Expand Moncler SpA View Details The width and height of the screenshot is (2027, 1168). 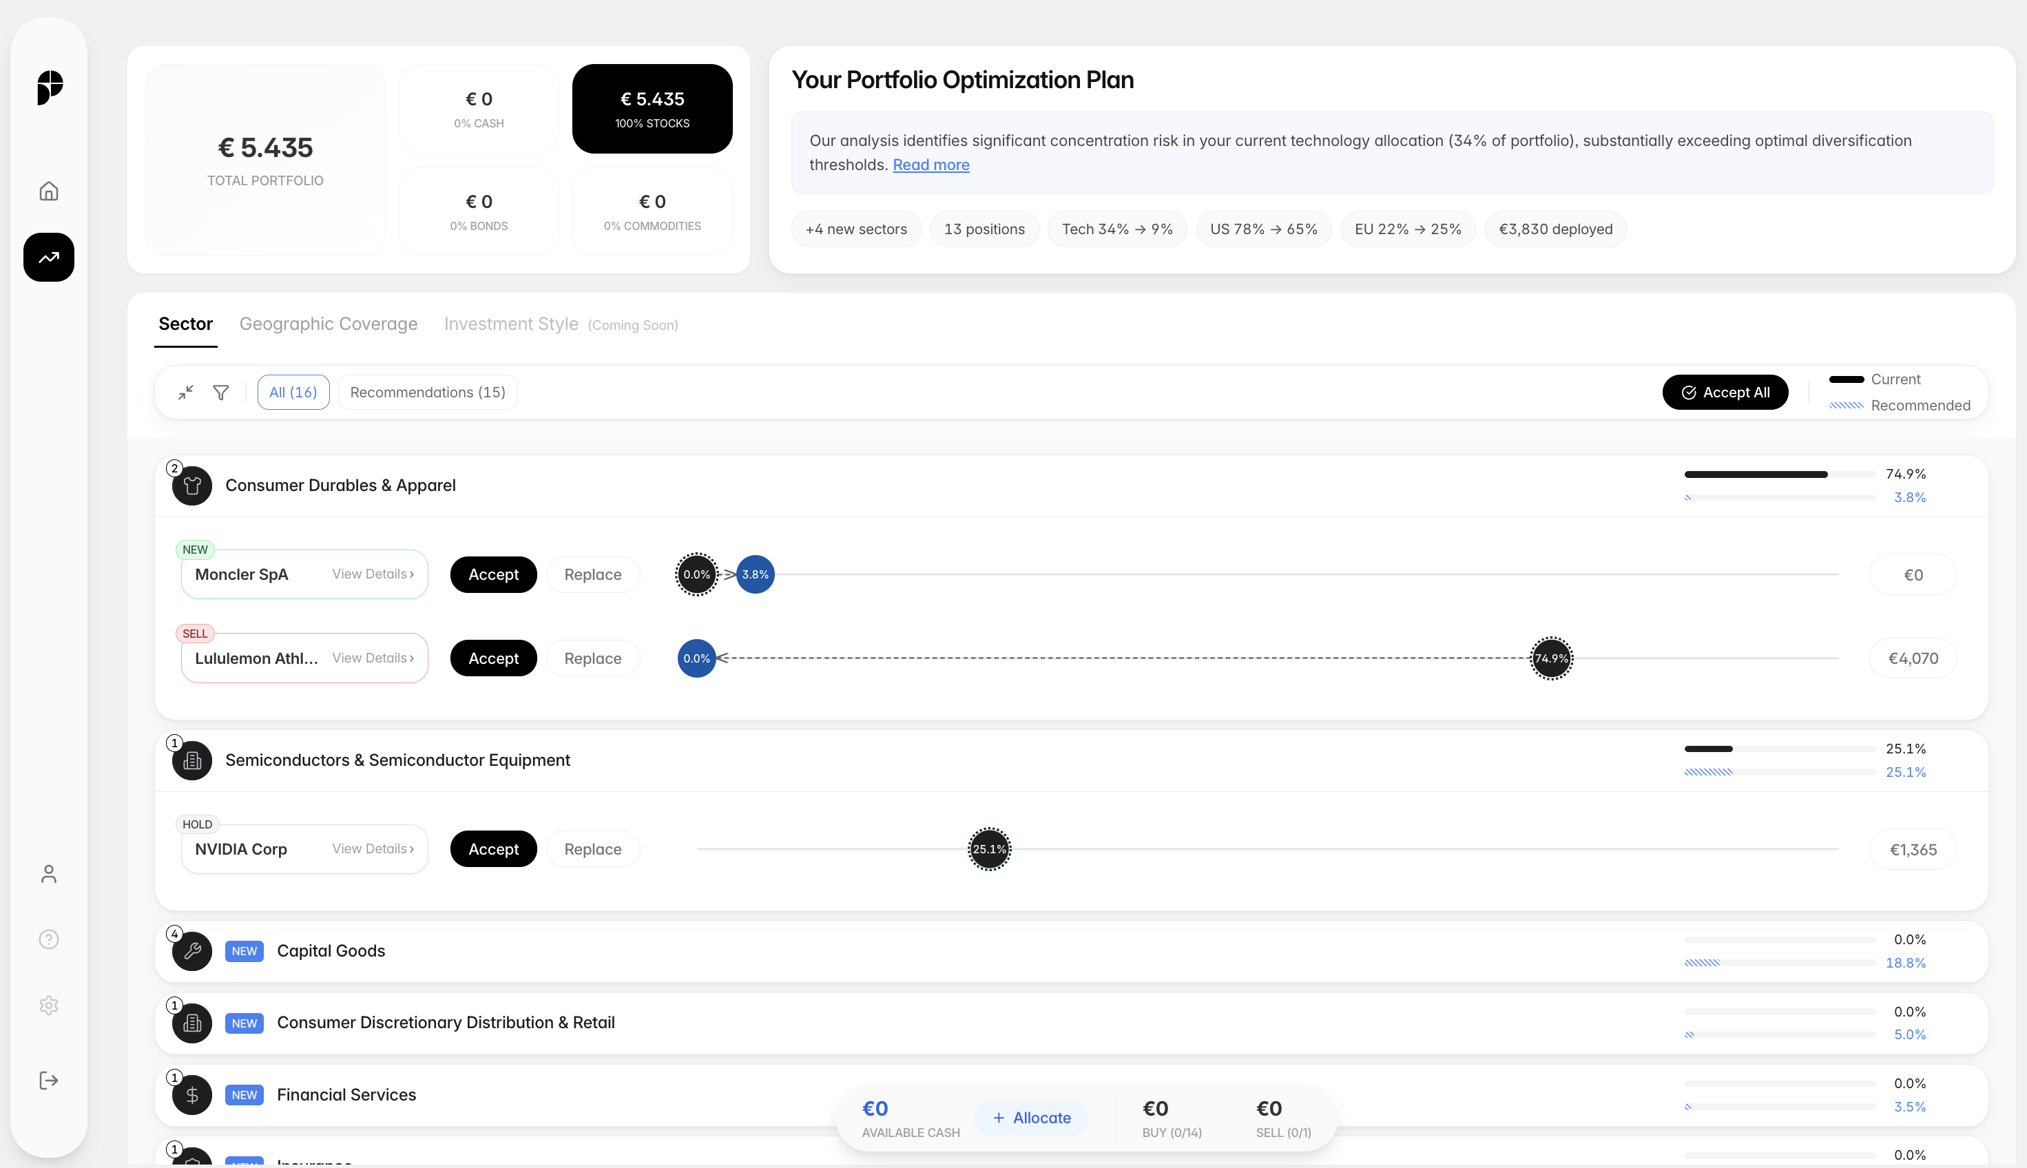click(x=373, y=574)
